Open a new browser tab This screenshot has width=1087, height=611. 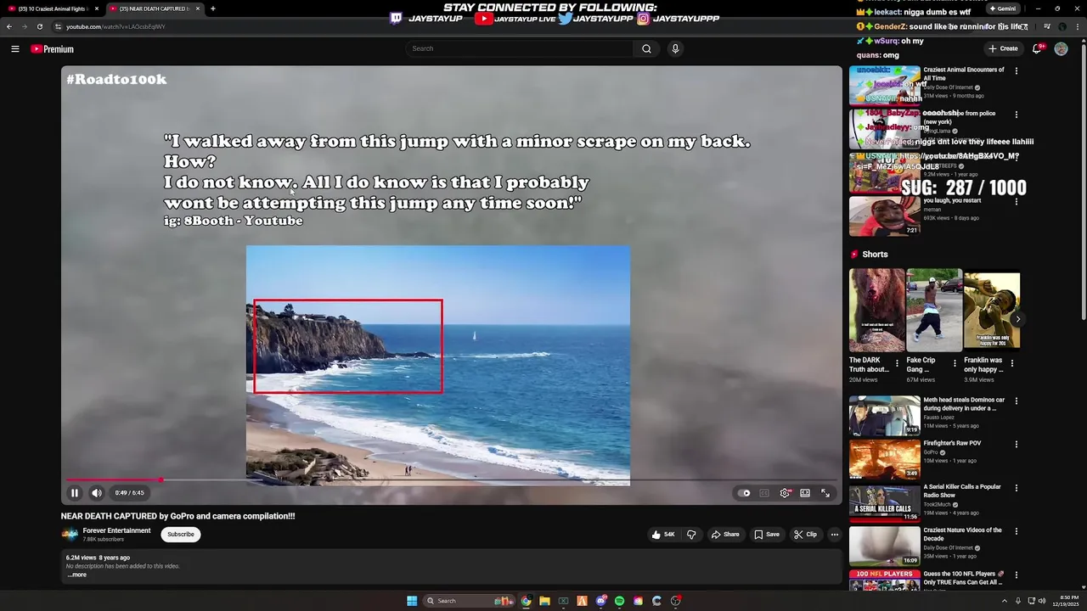(212, 8)
